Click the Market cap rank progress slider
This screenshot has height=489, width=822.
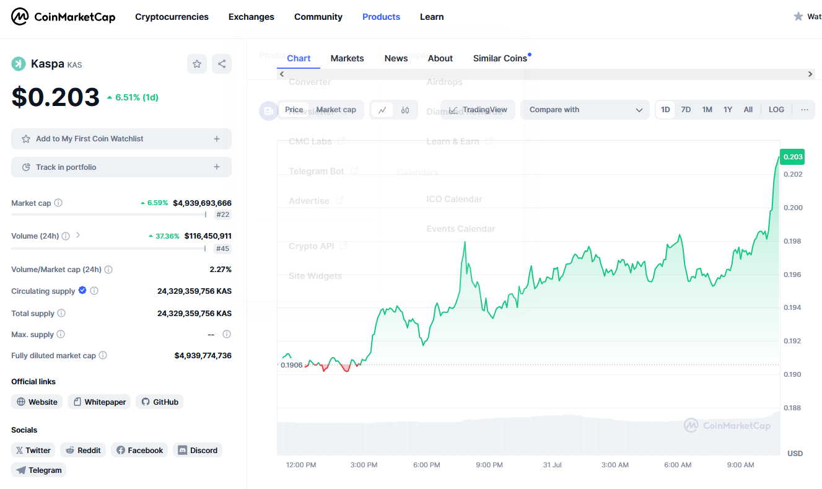point(109,214)
